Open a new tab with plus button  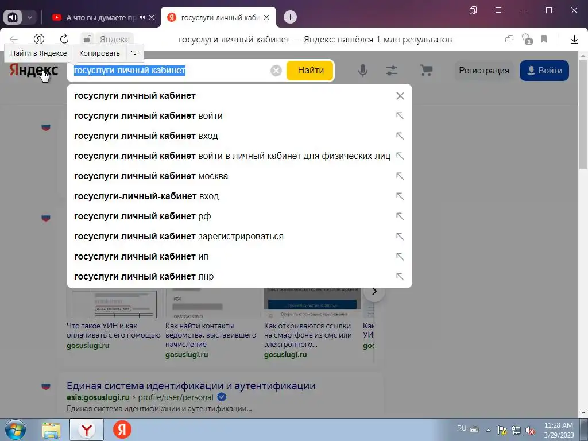pyautogui.click(x=290, y=17)
